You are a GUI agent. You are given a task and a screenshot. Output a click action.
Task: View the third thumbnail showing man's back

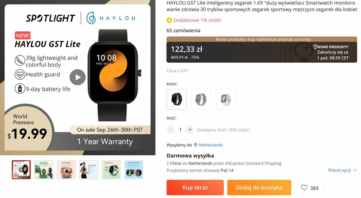pos(66,170)
